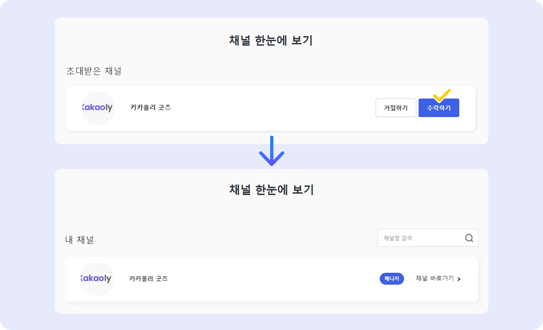The width and height of the screenshot is (543, 330).
Task: Click the blue downward arrow between panels
Action: tap(271, 151)
